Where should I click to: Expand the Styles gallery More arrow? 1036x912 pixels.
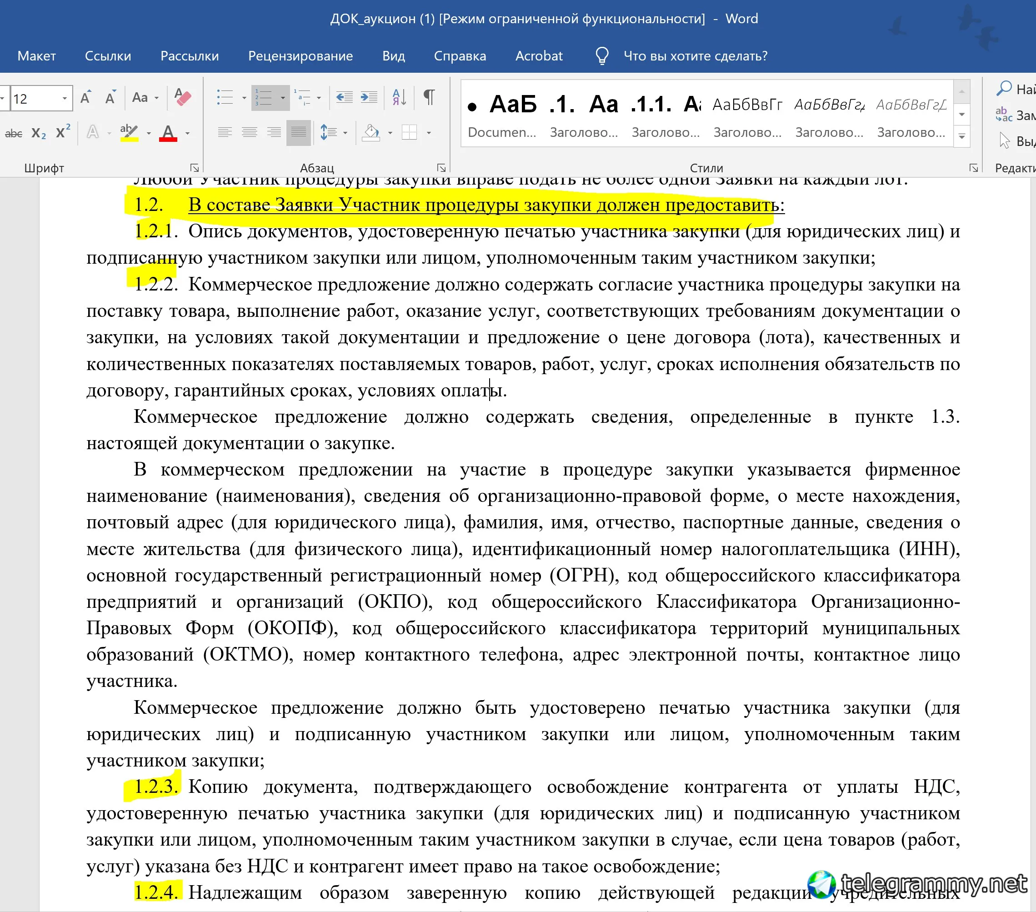coord(961,137)
